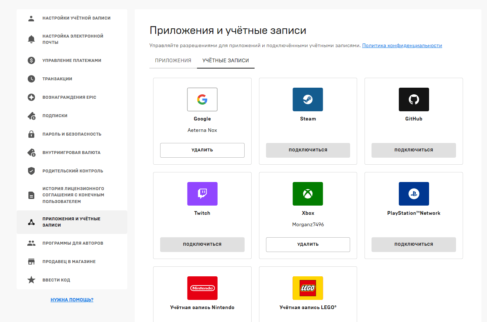Open the Ввести код sidebar entry
The width and height of the screenshot is (487, 322).
[72, 280]
